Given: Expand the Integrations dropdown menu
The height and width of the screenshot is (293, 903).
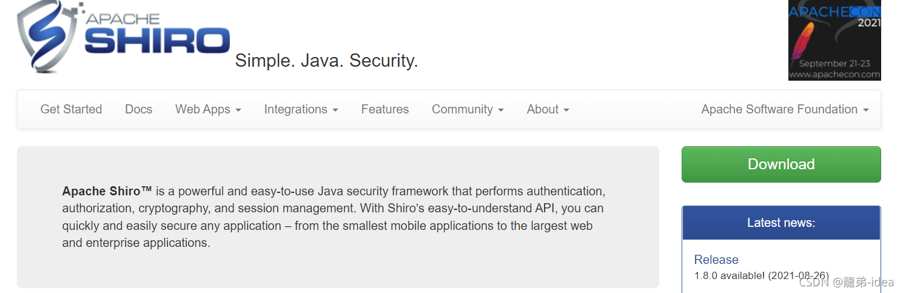Looking at the screenshot, I should [301, 109].
